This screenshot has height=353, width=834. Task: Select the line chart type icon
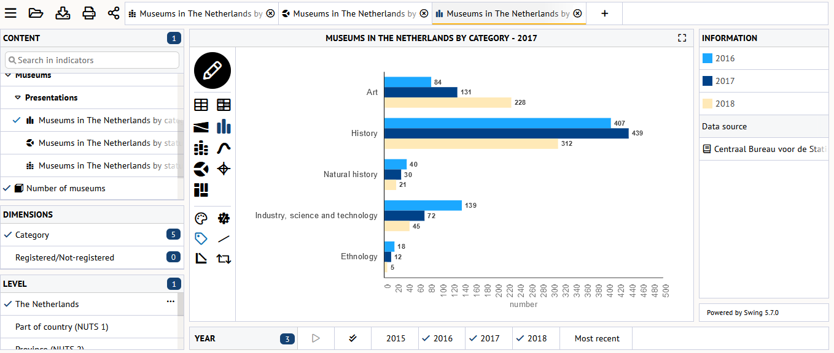(224, 148)
